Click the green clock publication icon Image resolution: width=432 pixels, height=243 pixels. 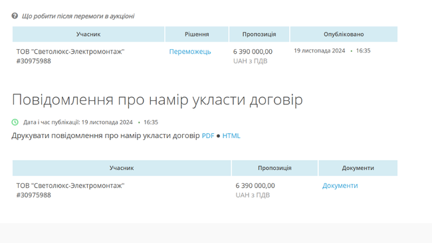pos(15,122)
